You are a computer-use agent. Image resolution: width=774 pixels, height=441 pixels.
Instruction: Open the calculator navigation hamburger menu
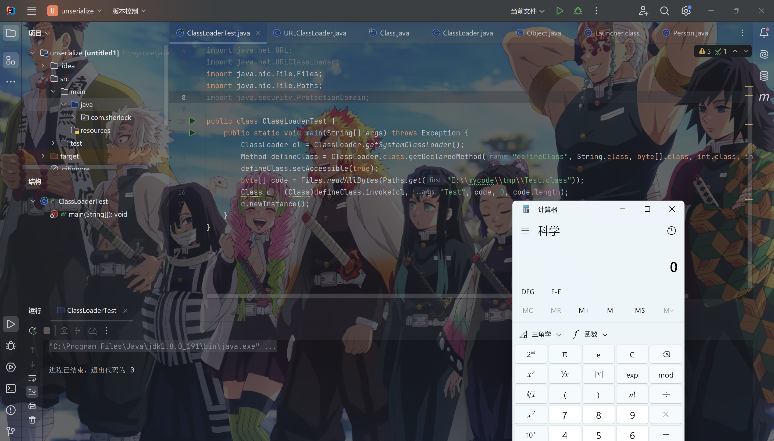pos(525,231)
